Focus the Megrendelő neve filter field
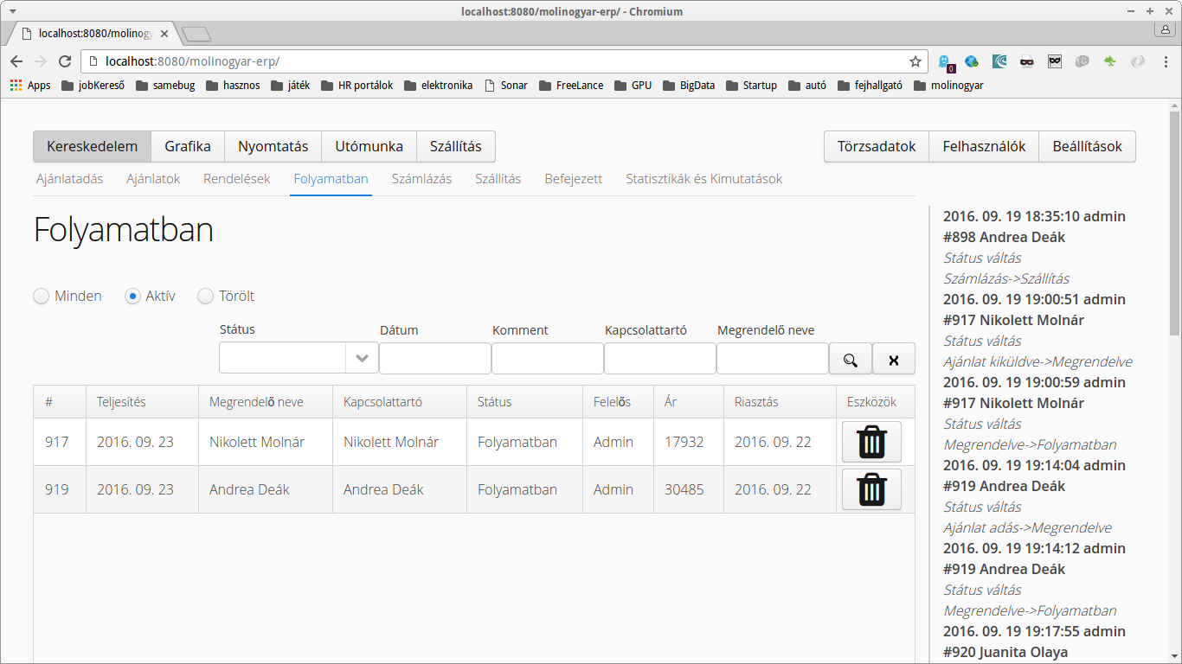 (773, 358)
